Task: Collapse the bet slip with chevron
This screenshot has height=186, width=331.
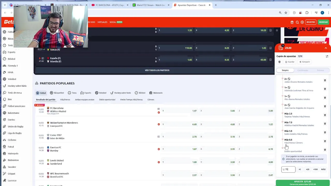Action: click(326, 48)
